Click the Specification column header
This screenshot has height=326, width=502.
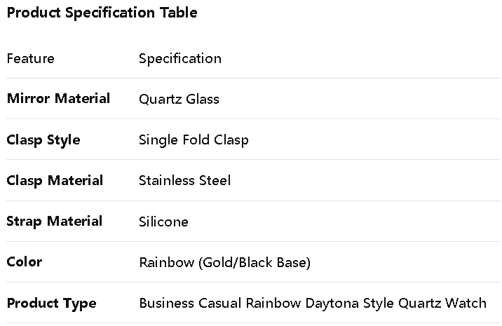[179, 58]
